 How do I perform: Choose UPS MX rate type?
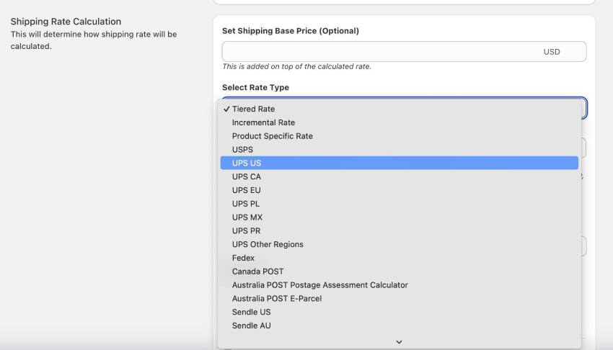(399, 217)
